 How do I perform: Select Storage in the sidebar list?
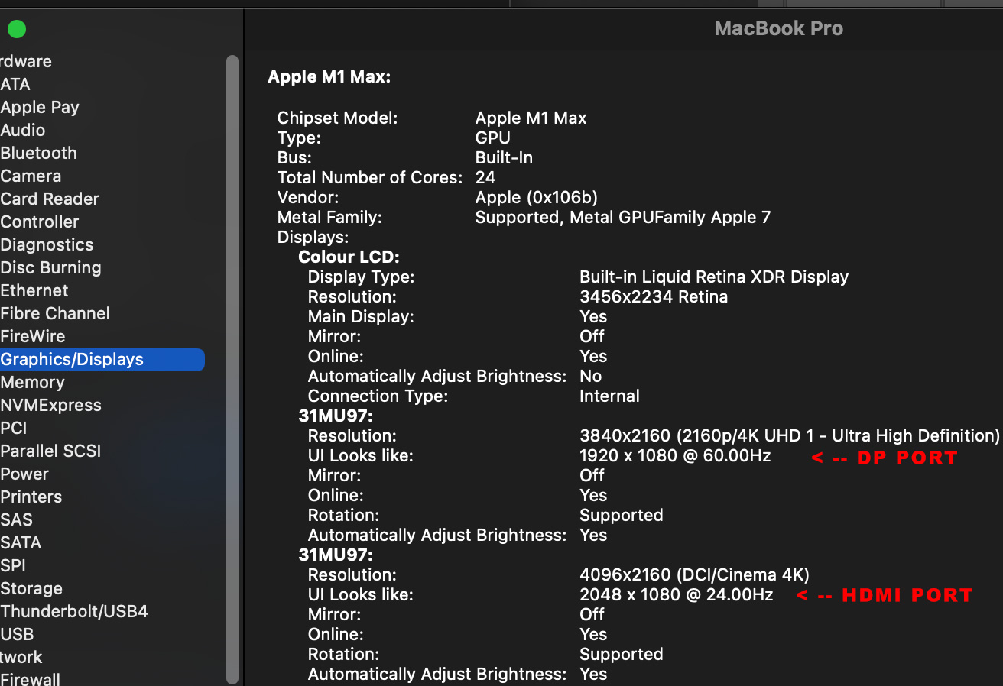tap(31, 589)
